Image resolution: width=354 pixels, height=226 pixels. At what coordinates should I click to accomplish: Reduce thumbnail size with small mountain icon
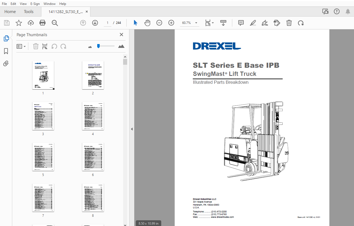[x=90, y=47]
